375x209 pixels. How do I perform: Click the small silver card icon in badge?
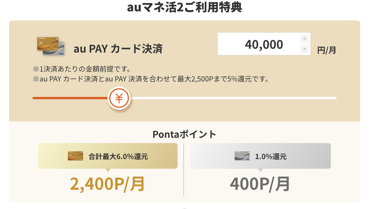(x=242, y=156)
